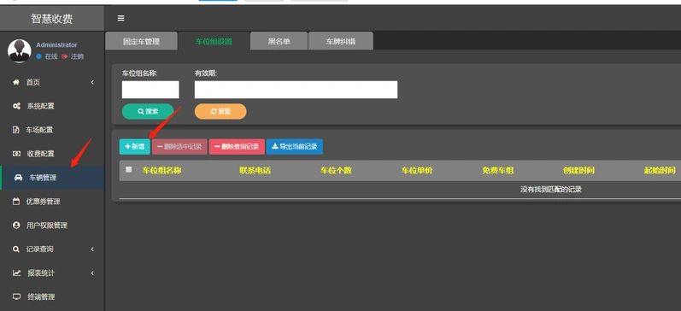Screen dimensions: 681x311
Task: Expand the 首页 menu chevron
Action: pyautogui.click(x=92, y=83)
